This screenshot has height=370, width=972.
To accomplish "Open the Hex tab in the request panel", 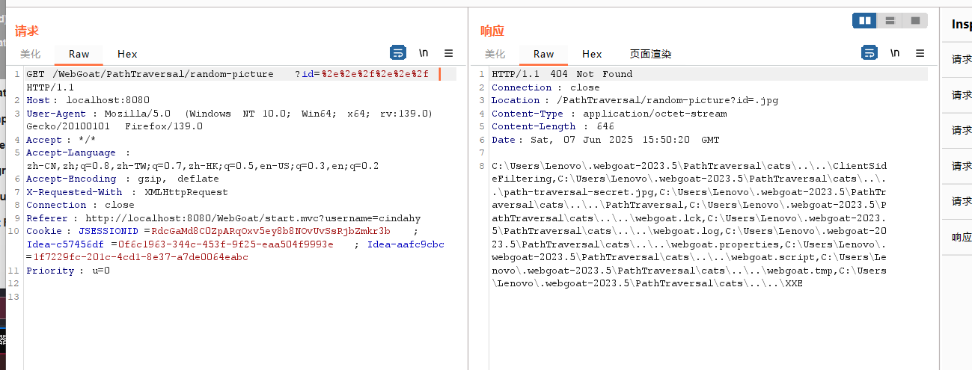I will [127, 54].
